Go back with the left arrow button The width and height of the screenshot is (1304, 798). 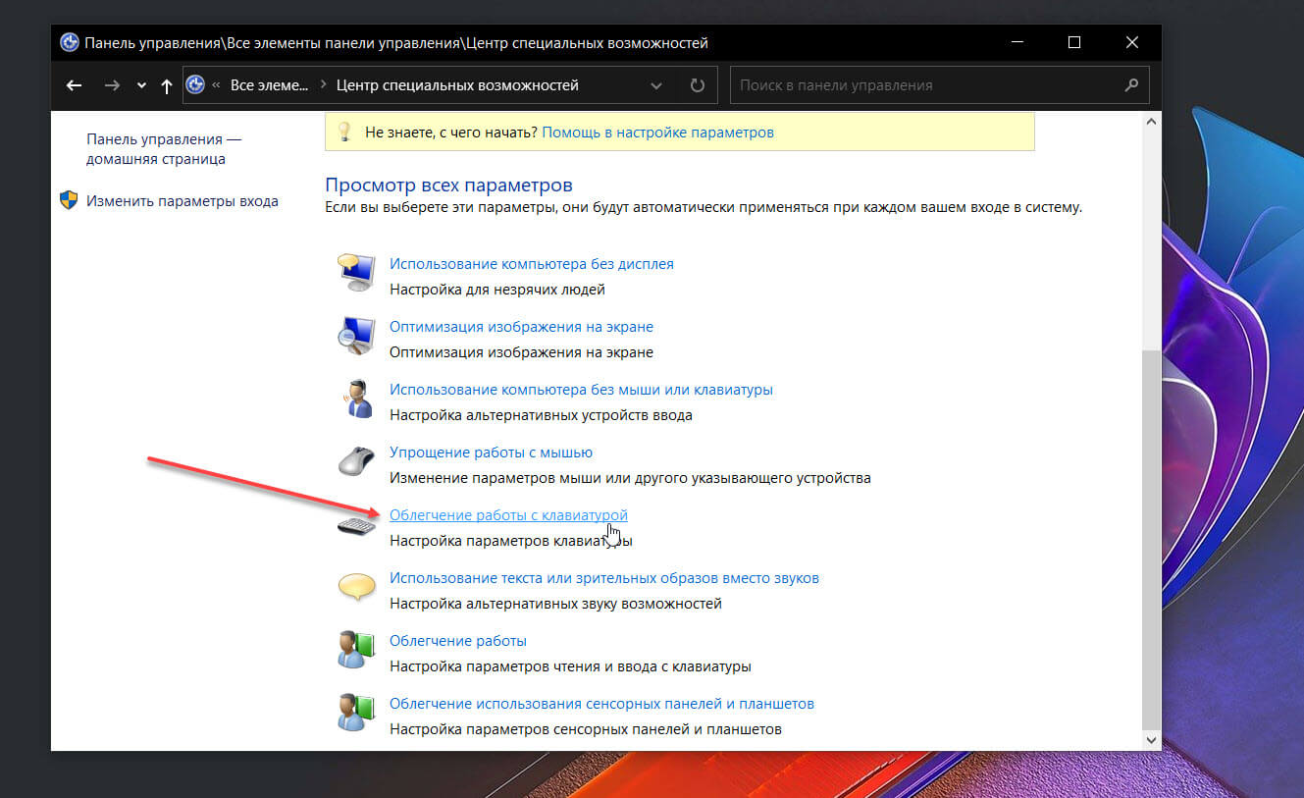(x=74, y=85)
